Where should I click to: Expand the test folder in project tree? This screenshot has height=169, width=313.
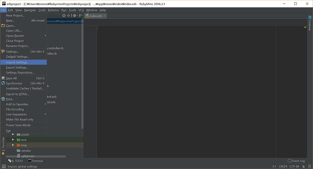(x=13, y=140)
